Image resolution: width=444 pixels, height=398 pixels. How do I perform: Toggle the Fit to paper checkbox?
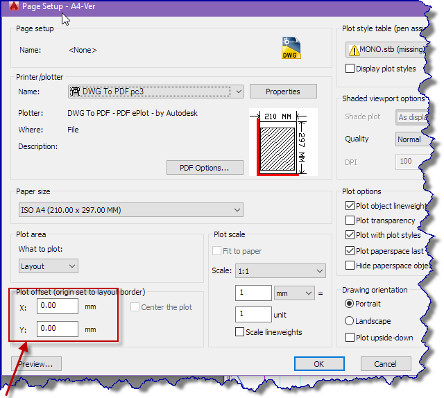pos(216,250)
